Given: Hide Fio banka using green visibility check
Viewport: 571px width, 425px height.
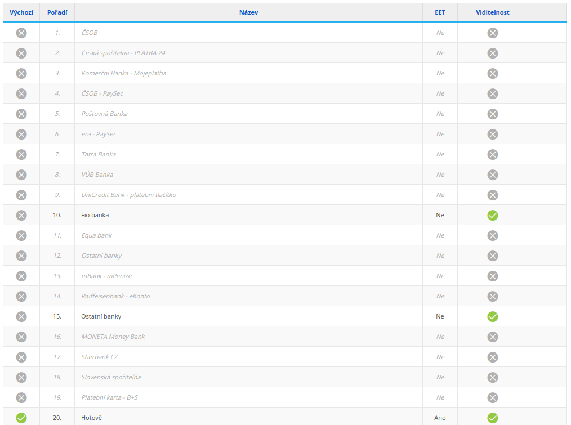Looking at the screenshot, I should (x=493, y=216).
